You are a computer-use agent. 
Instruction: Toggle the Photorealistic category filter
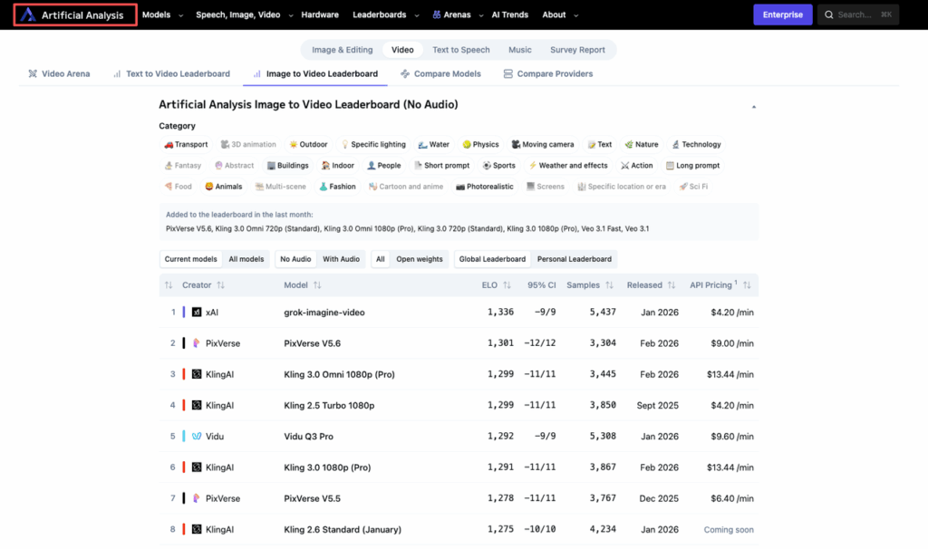point(484,187)
